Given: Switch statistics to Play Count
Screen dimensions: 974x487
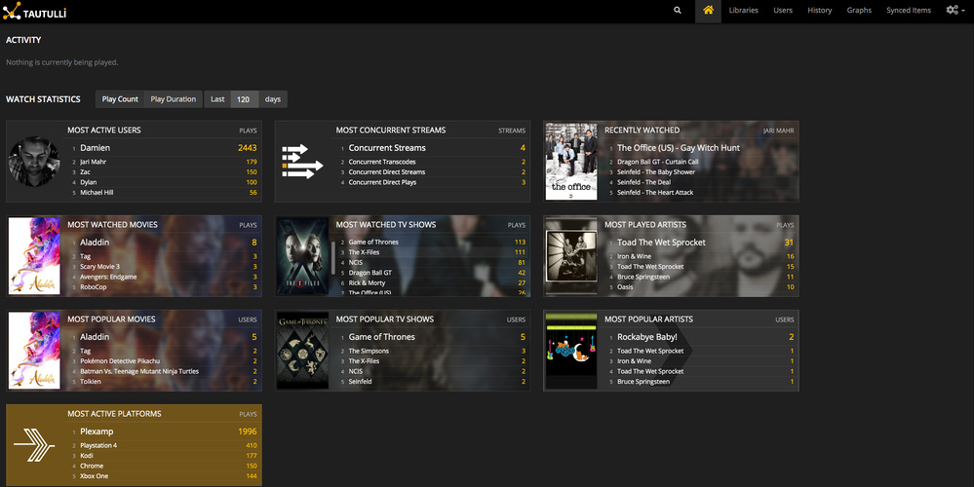Looking at the screenshot, I should pyautogui.click(x=120, y=99).
